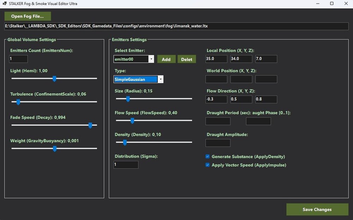
Task: Open the Select Emitter dropdown arrow
Action: [151, 59]
